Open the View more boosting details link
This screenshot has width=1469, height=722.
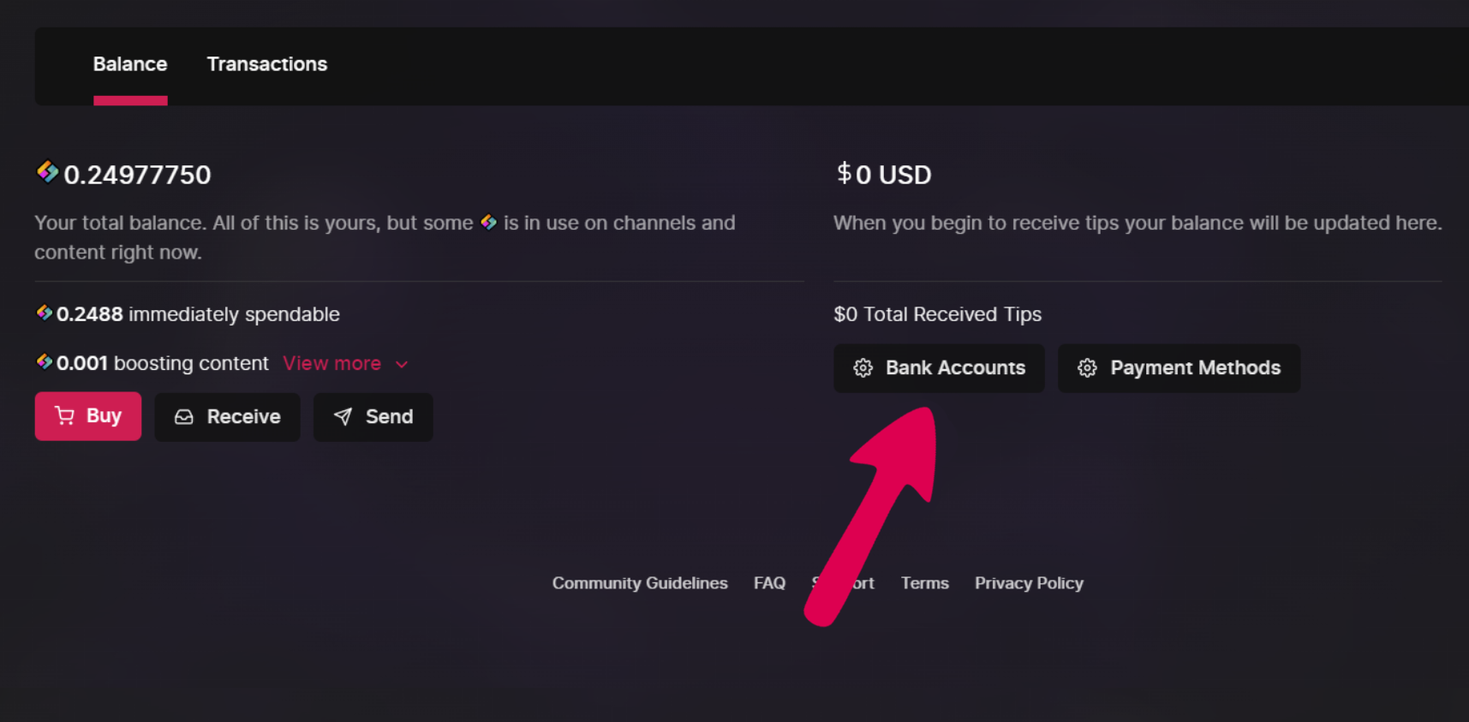331,363
